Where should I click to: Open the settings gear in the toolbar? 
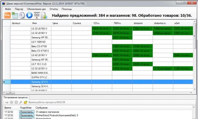pos(22,15)
